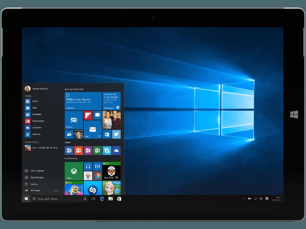Open the Cortana welcome tile
The height and width of the screenshot is (229, 306).
[83, 101]
